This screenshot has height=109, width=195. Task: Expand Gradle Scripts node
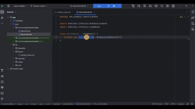pos(8,69)
